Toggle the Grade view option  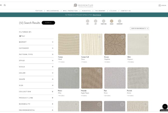point(112,21)
